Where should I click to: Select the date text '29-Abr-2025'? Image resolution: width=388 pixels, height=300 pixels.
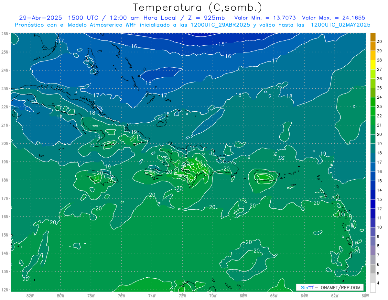[x=40, y=18]
